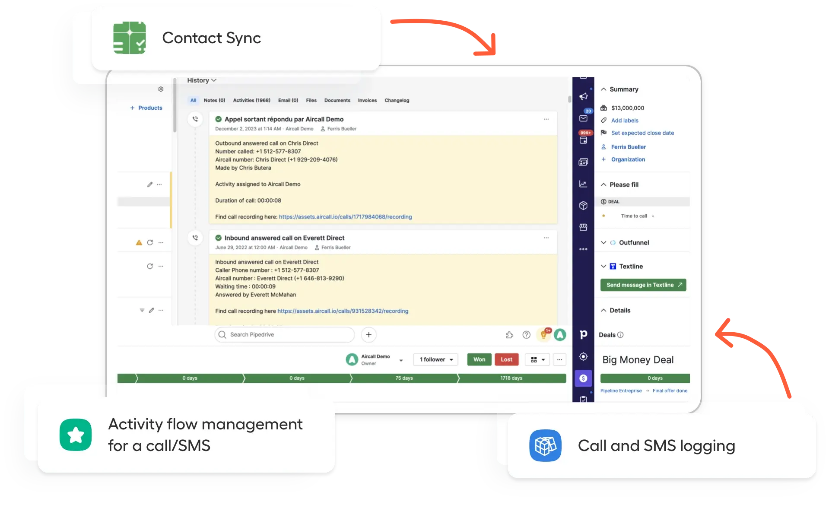829x505 pixels.
Task: Open the calls/931528342 recording link
Action: 343,311
